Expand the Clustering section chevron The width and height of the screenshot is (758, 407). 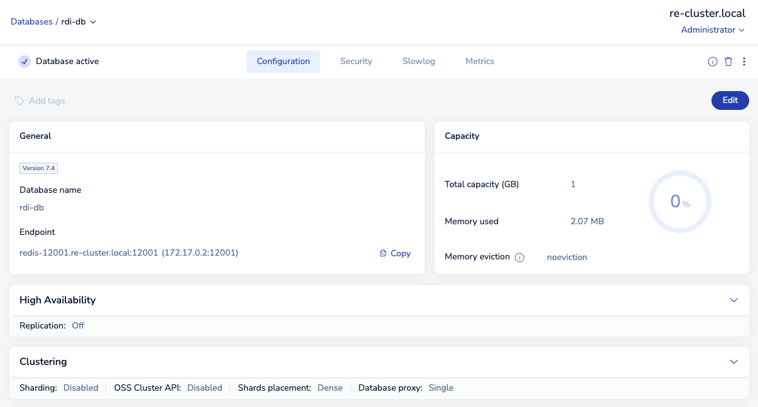733,362
